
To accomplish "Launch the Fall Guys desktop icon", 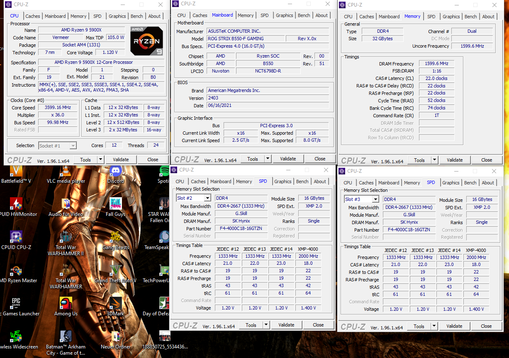I will pos(116,204).
